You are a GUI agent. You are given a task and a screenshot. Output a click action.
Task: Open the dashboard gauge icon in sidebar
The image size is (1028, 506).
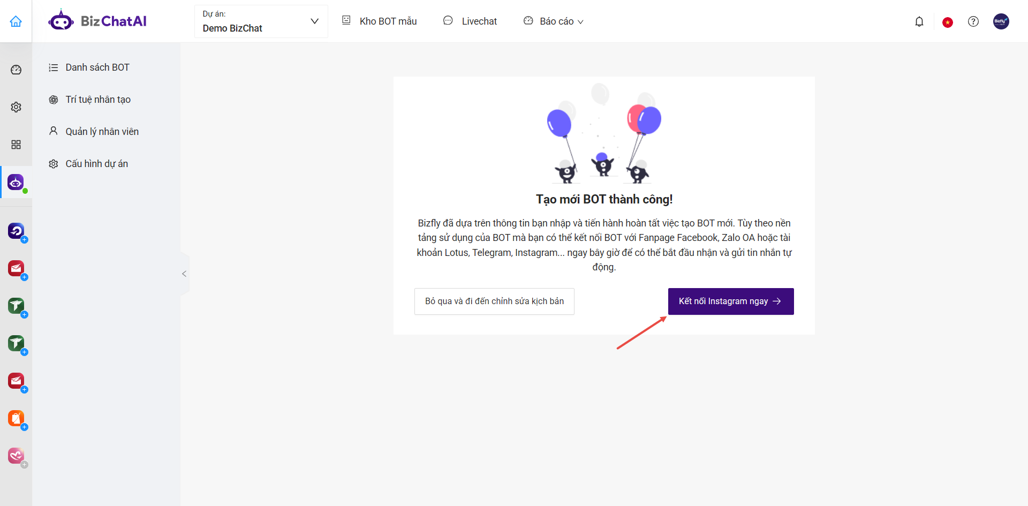tap(16, 70)
